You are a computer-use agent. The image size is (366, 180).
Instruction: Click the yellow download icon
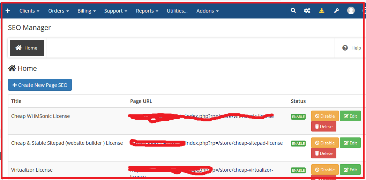click(322, 11)
